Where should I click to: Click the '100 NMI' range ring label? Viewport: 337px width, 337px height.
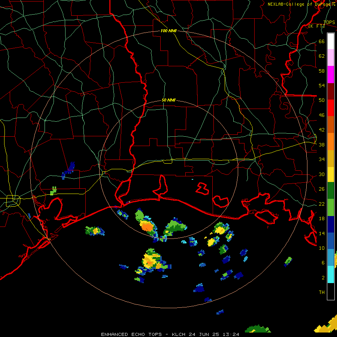(168, 31)
